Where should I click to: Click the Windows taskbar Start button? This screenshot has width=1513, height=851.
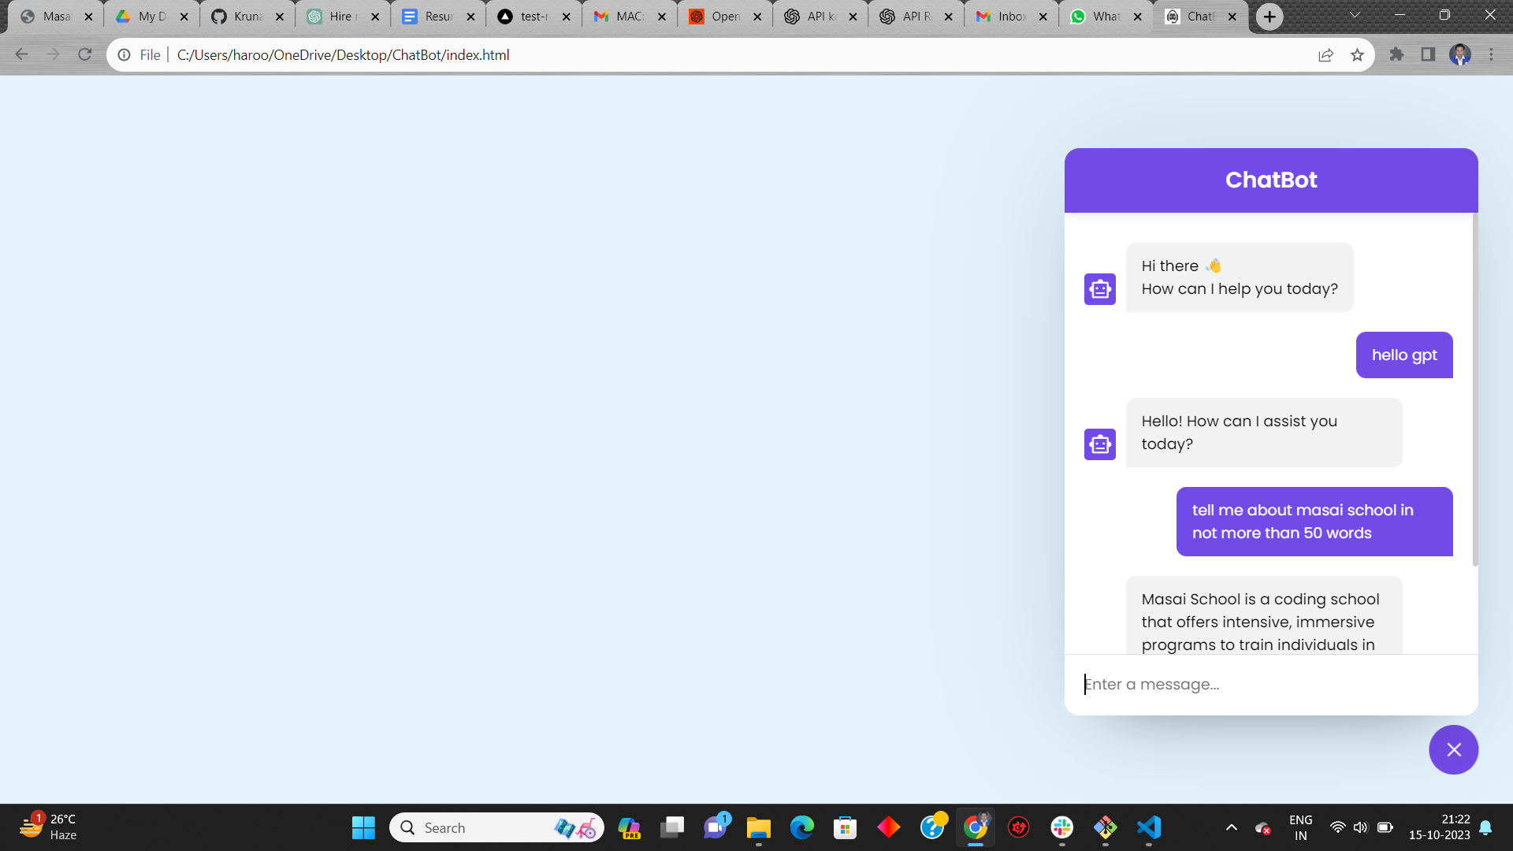364,827
